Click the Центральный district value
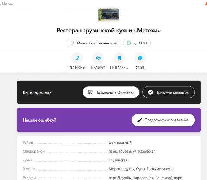The width and height of the screenshot is (207, 180). coord(120,142)
